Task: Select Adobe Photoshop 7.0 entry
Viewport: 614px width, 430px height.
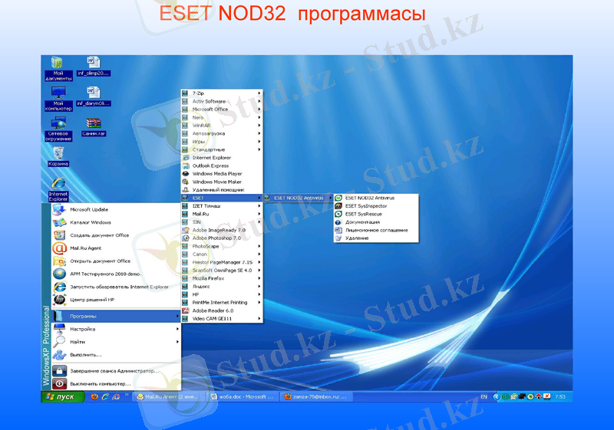Action: tap(222, 238)
